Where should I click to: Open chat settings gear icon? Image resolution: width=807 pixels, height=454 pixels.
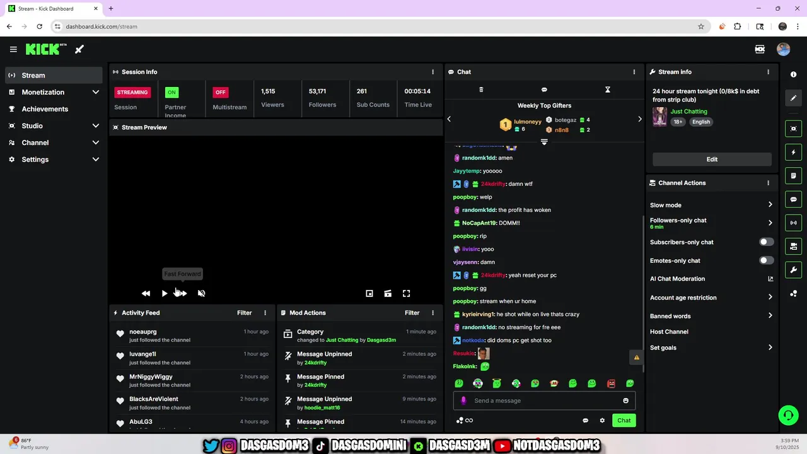[x=602, y=421]
